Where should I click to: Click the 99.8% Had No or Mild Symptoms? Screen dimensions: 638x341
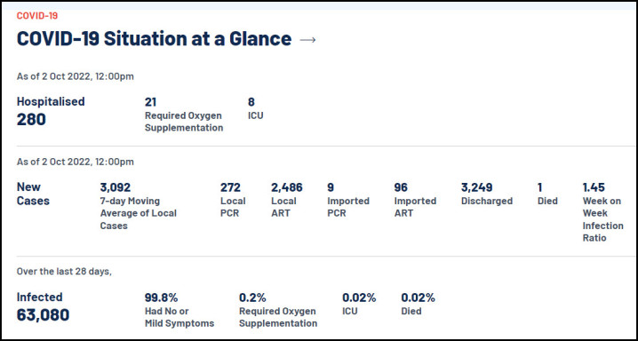coord(179,310)
